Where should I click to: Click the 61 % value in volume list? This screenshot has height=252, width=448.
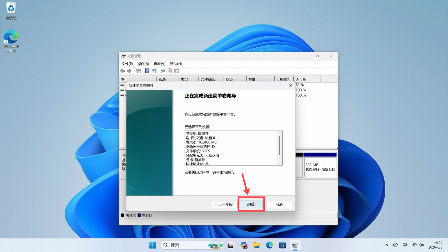(x=300, y=85)
